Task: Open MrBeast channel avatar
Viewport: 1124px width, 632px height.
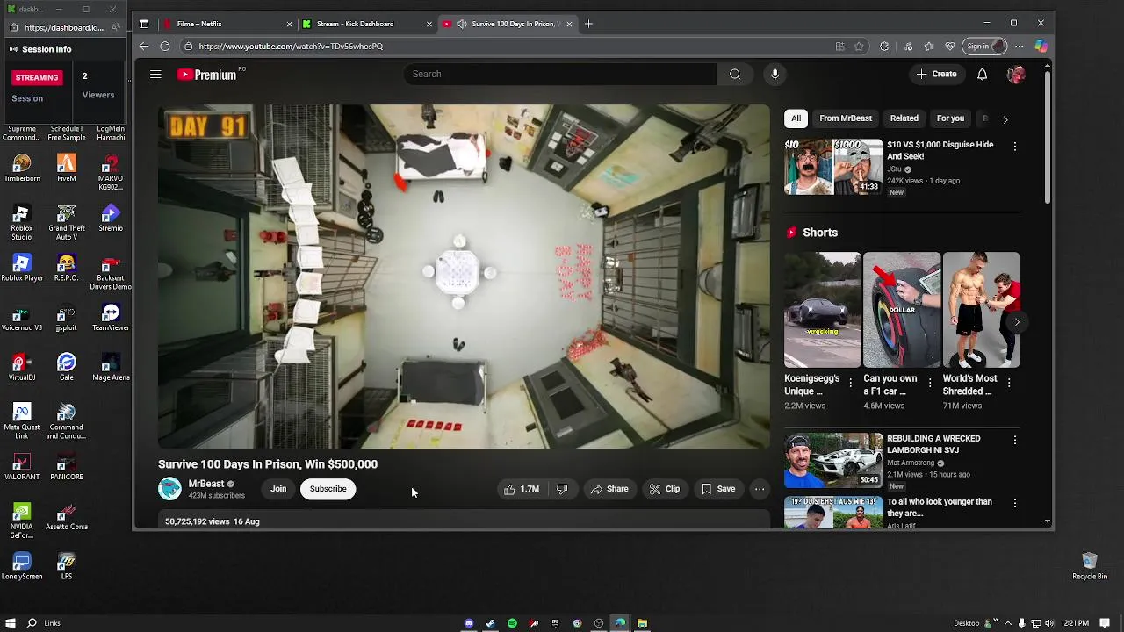Action: [x=169, y=488]
